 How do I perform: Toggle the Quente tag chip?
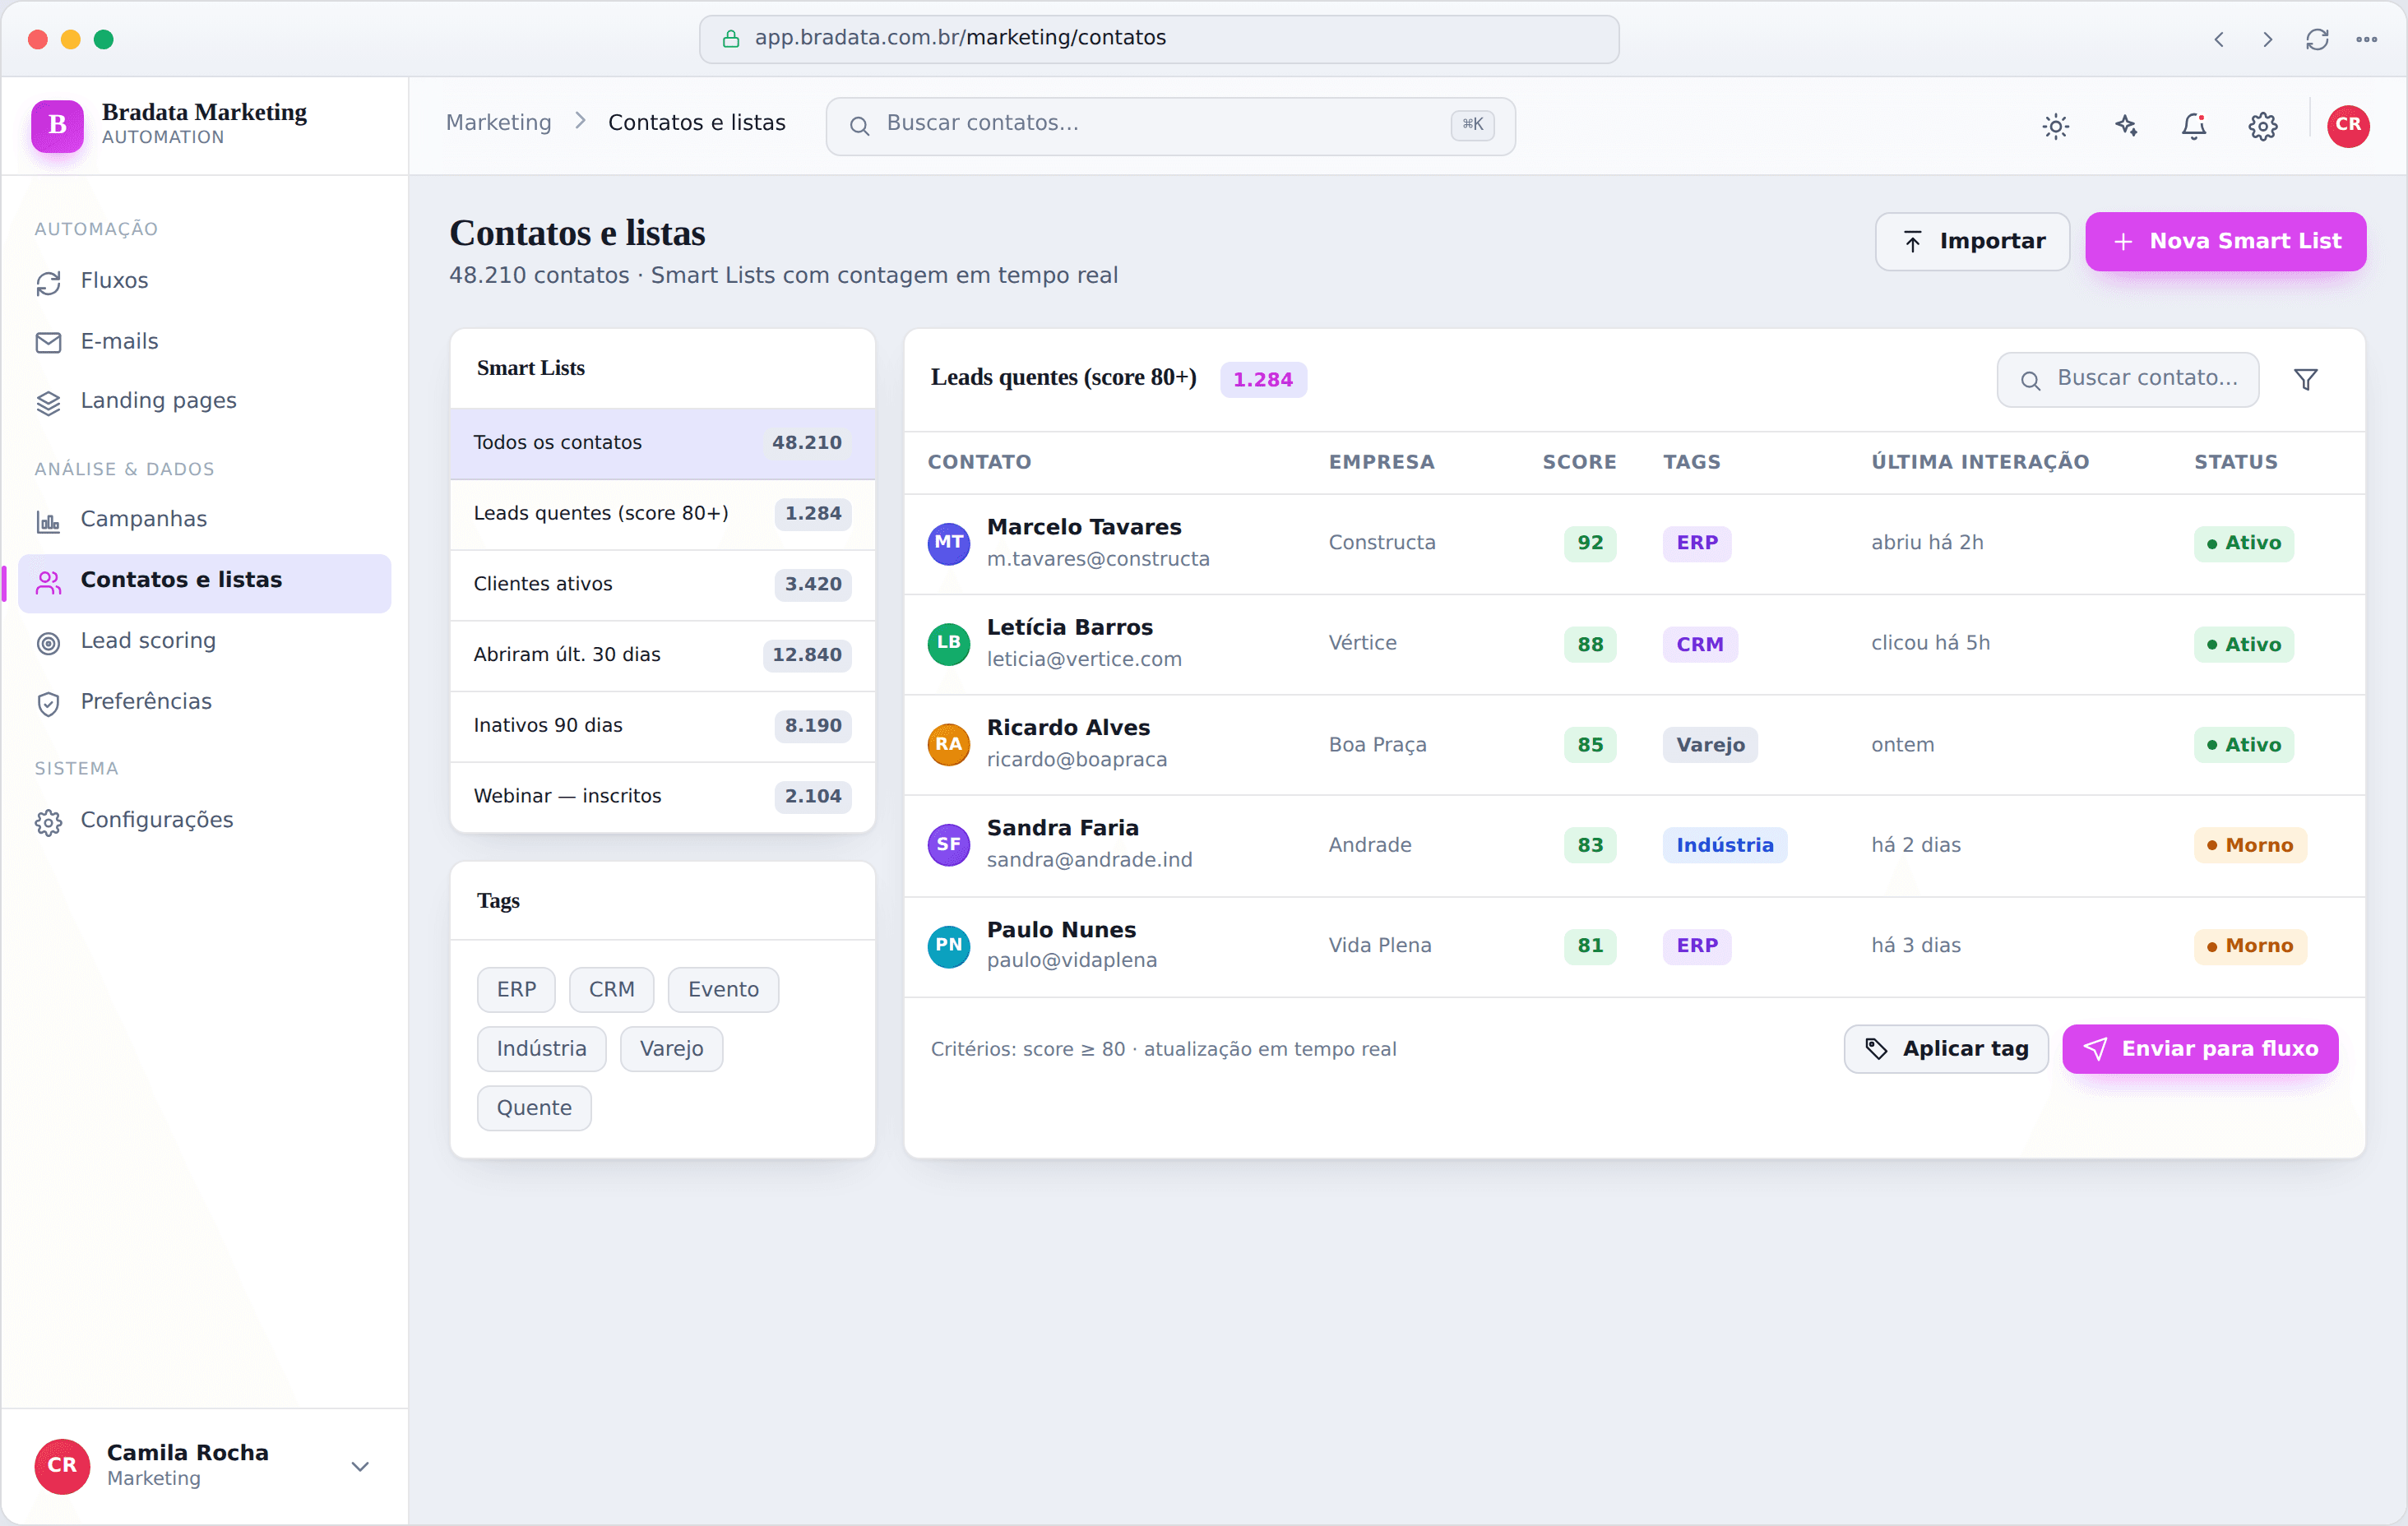pos(534,1108)
